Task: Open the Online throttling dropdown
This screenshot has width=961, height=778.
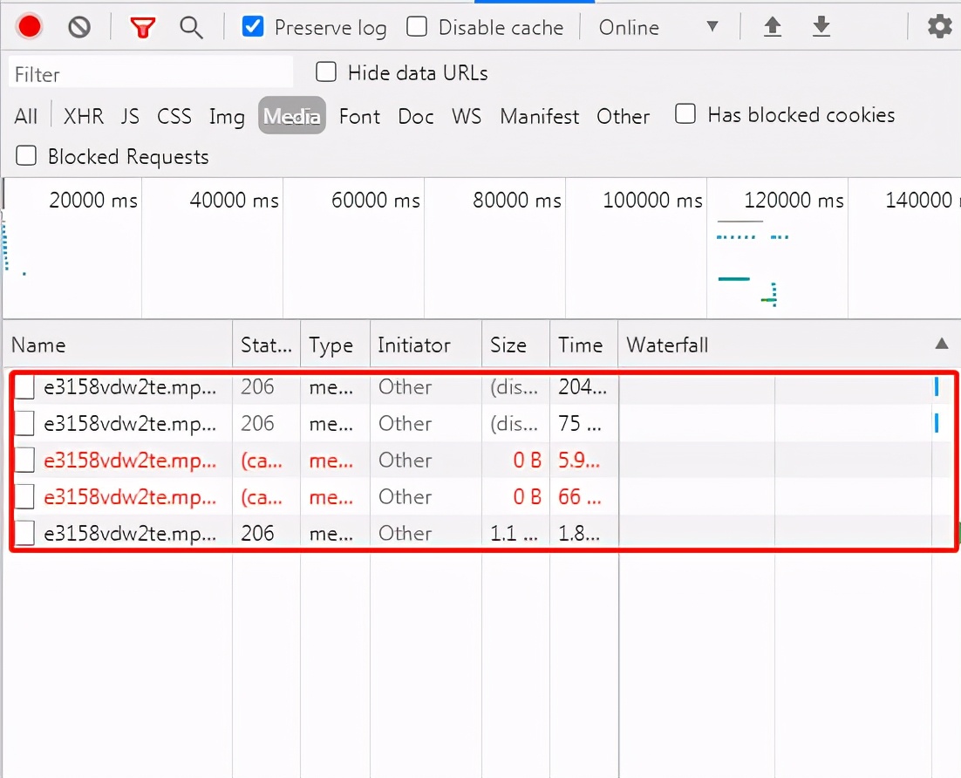Action: coord(658,27)
